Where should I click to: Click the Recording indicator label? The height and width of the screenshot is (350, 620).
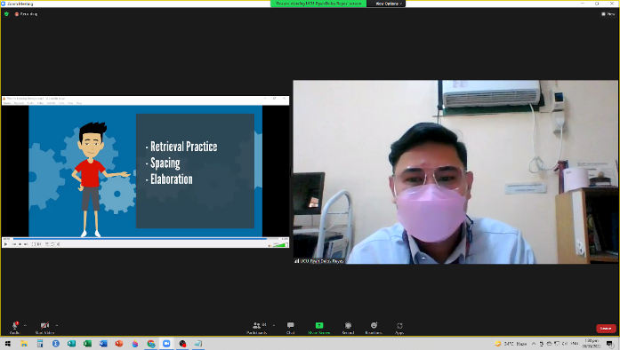[26, 14]
